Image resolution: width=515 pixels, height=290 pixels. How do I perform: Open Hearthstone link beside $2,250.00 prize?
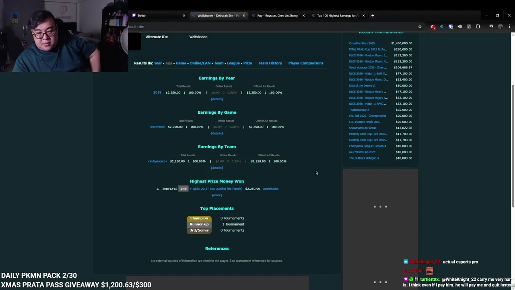[271, 189]
